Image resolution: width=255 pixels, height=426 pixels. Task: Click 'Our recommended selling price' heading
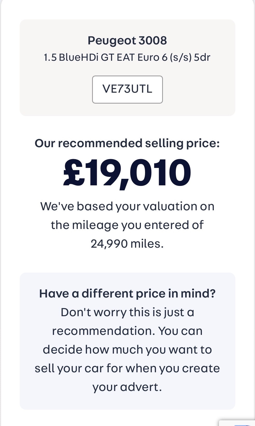127,143
